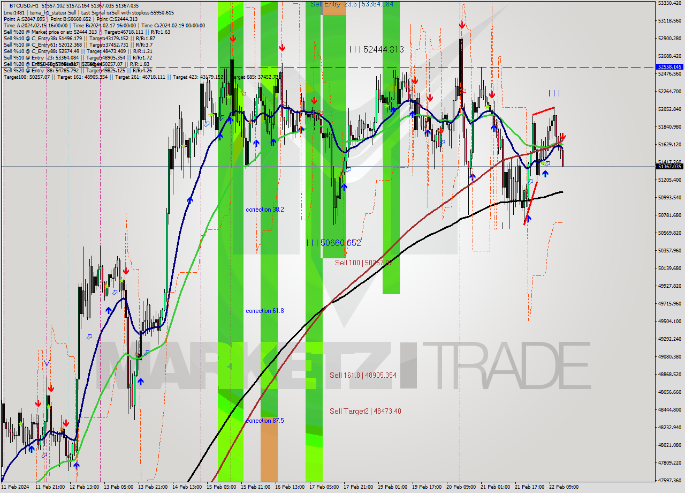Click the 49504.100 price axis value
Screen dimensions: 685x493
click(x=669, y=321)
